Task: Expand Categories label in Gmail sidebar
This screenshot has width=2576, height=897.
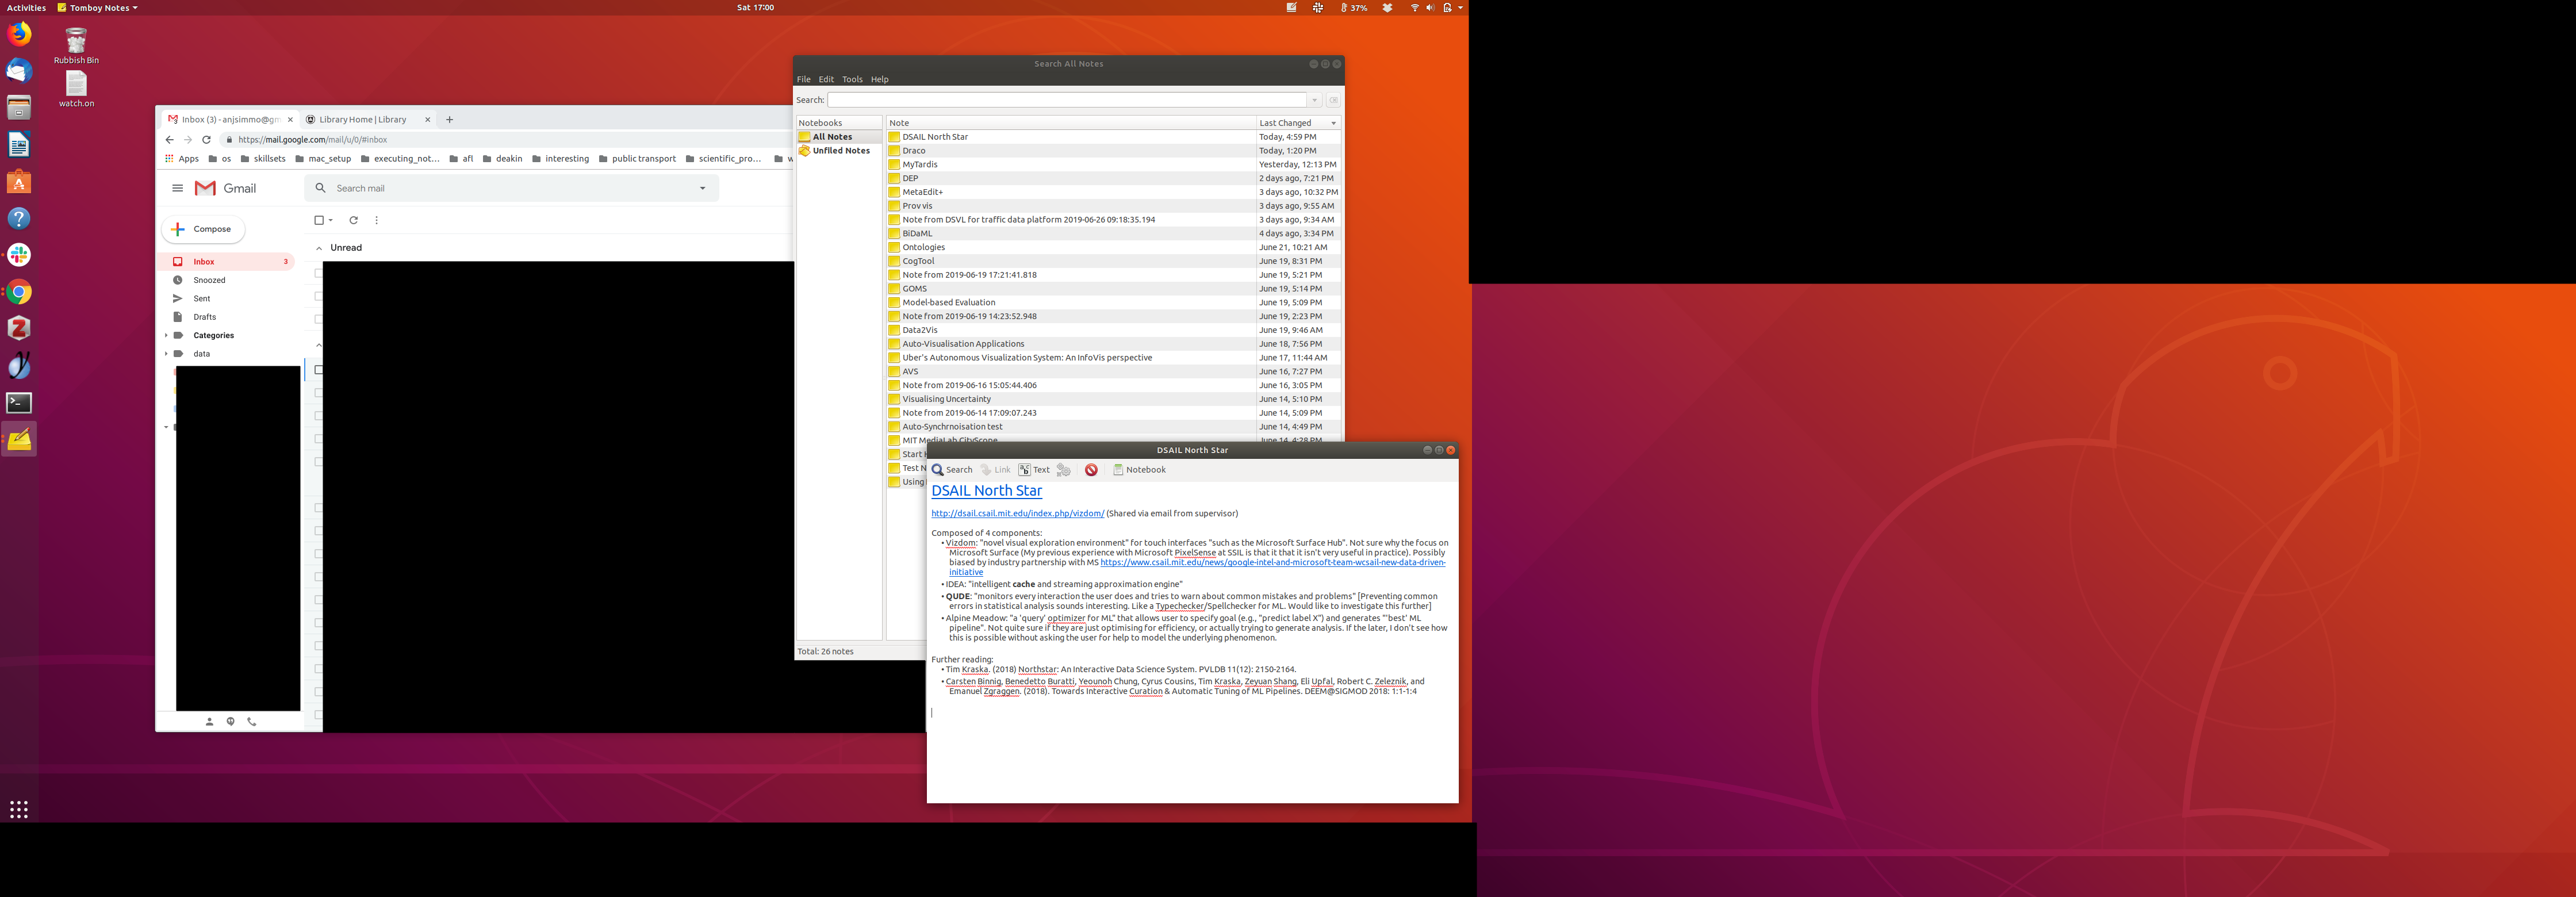Action: coord(166,336)
